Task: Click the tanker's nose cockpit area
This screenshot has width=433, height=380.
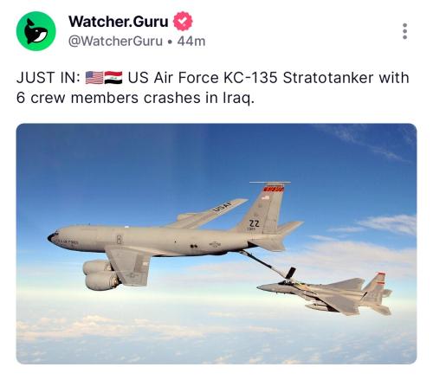Action: 55,235
